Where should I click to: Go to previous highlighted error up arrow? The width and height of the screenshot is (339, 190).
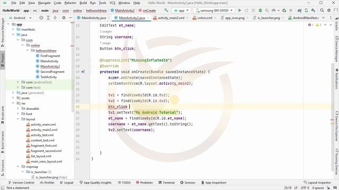(325, 25)
